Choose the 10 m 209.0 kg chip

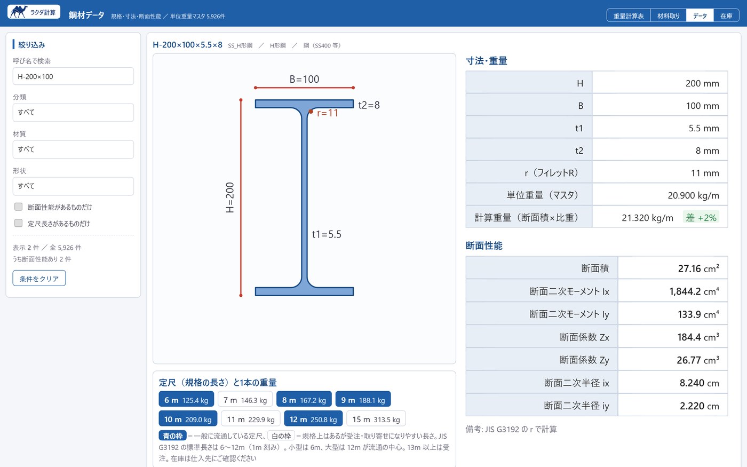coord(188,418)
